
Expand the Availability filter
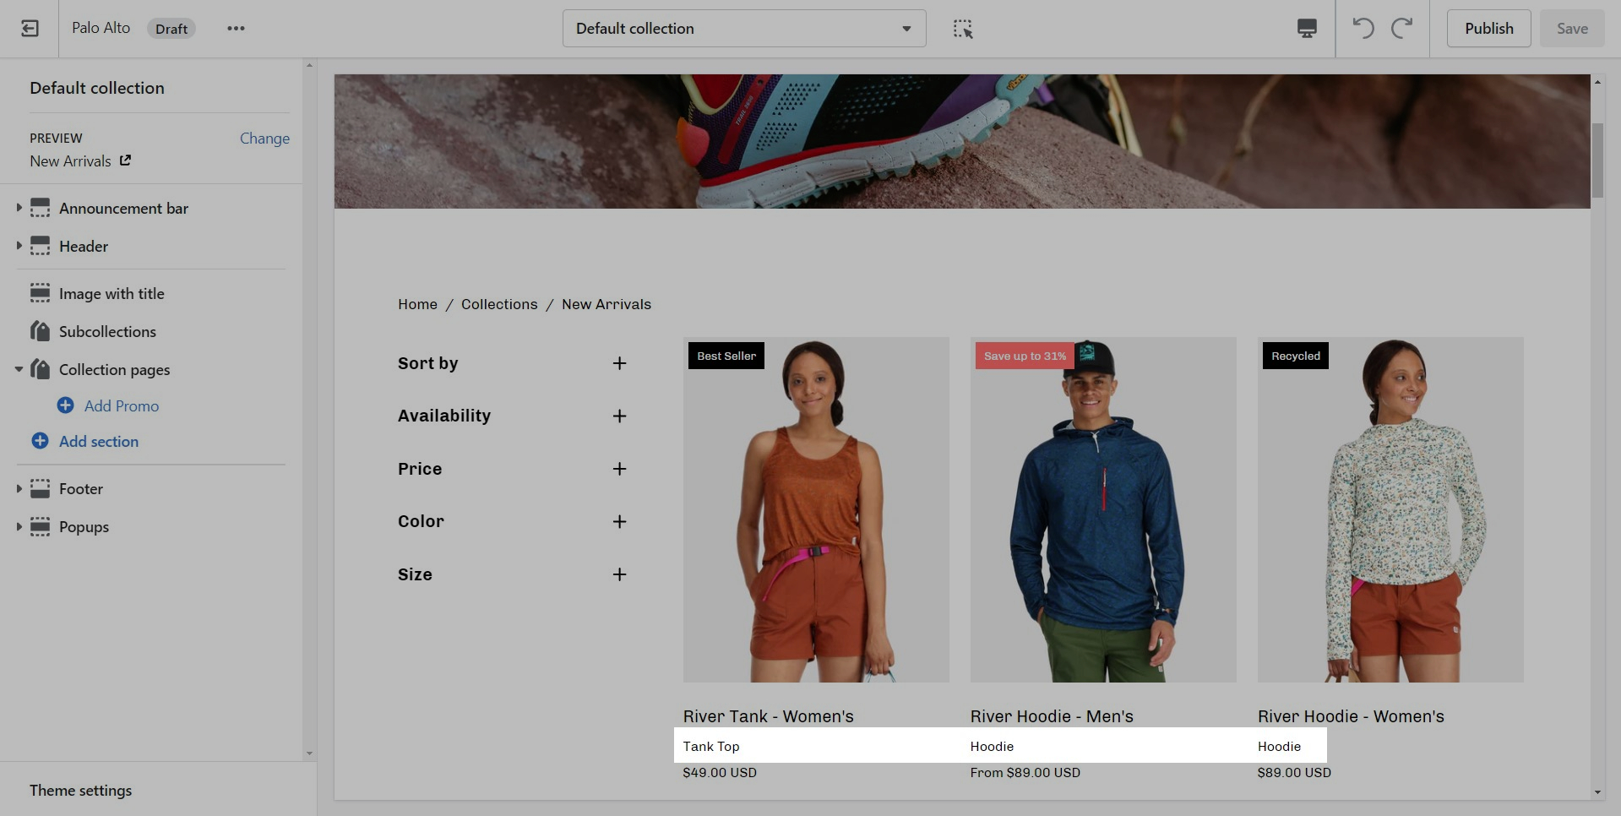pyautogui.click(x=619, y=416)
